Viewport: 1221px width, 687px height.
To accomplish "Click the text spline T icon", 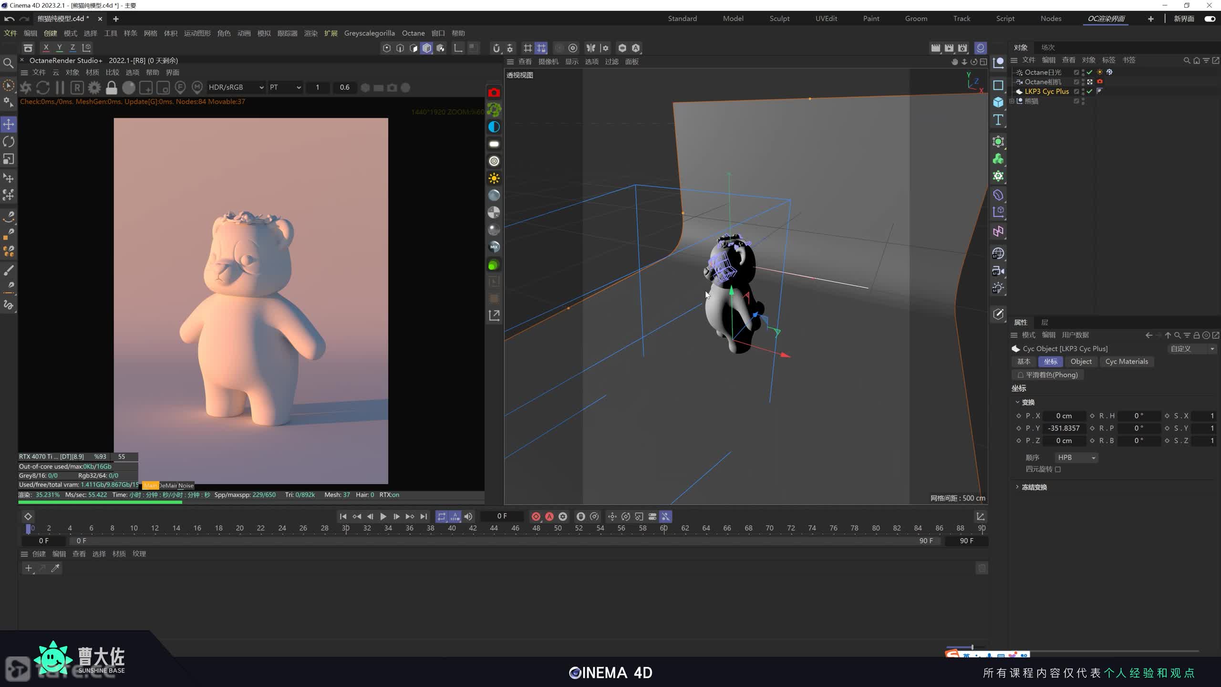I will pyautogui.click(x=998, y=120).
